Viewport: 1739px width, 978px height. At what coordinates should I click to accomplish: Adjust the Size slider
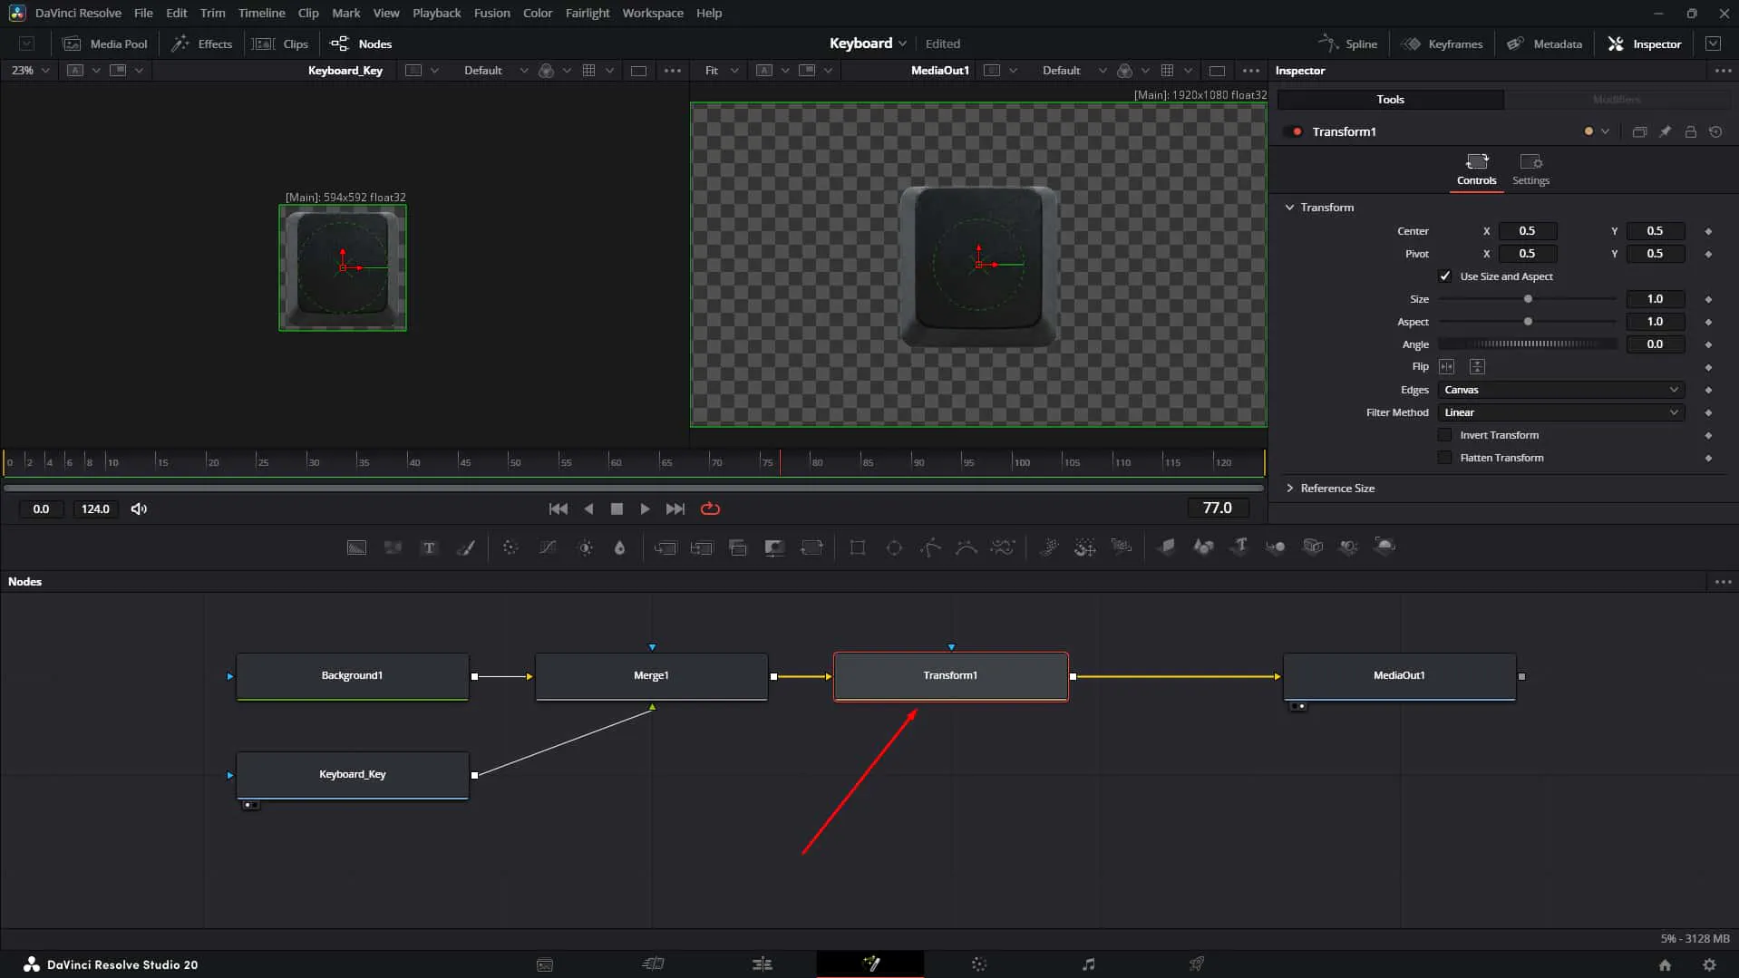point(1527,299)
